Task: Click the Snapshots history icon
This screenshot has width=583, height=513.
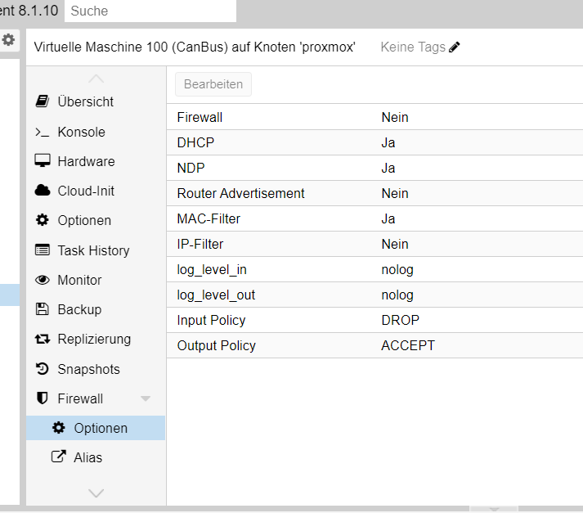Action: pyautogui.click(x=42, y=369)
